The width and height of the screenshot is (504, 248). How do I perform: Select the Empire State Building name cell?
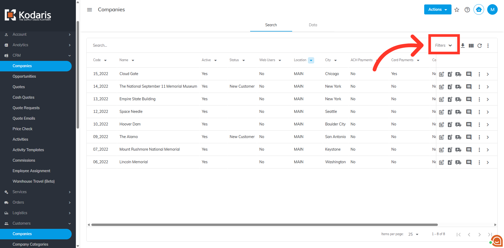coord(138,99)
